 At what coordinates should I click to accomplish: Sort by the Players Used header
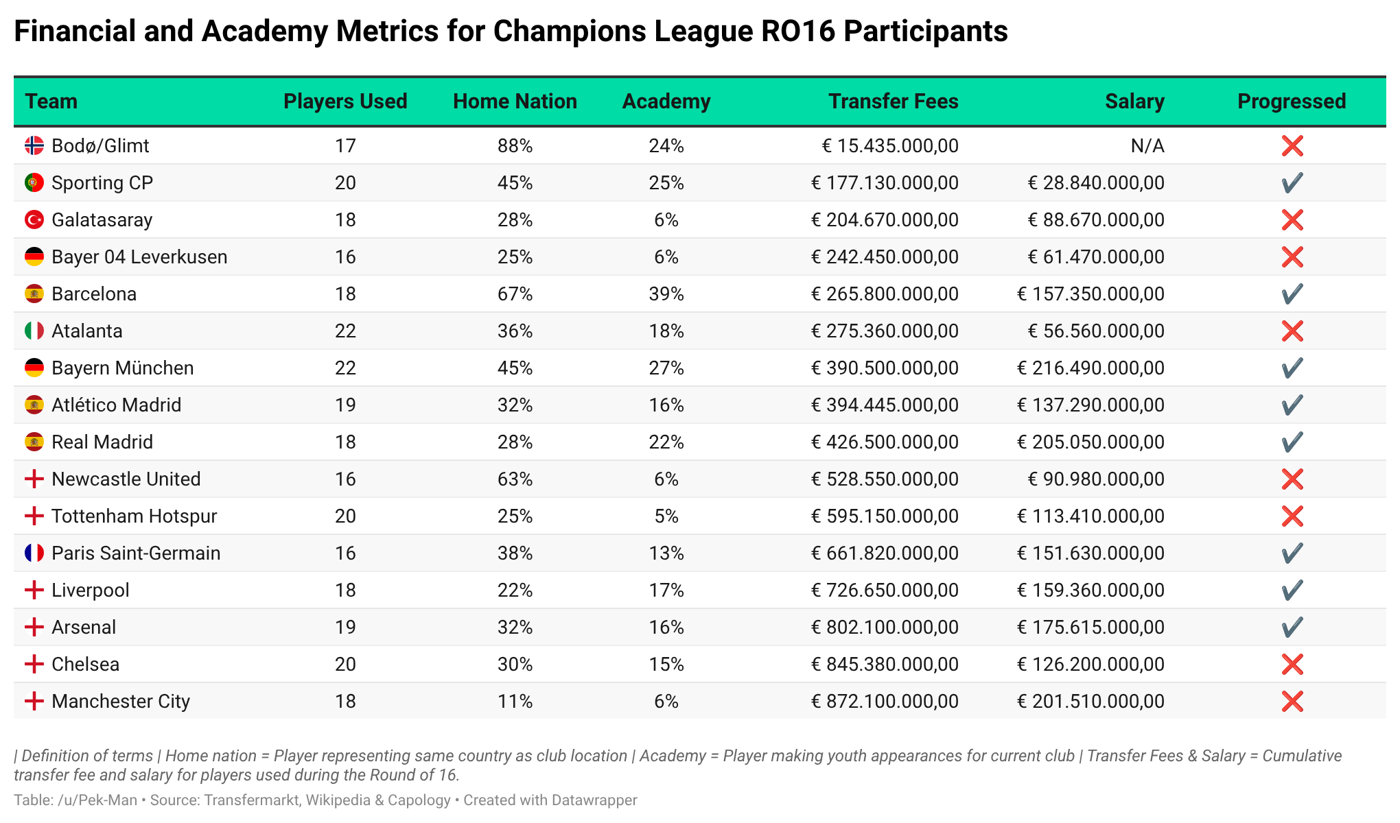(x=345, y=102)
